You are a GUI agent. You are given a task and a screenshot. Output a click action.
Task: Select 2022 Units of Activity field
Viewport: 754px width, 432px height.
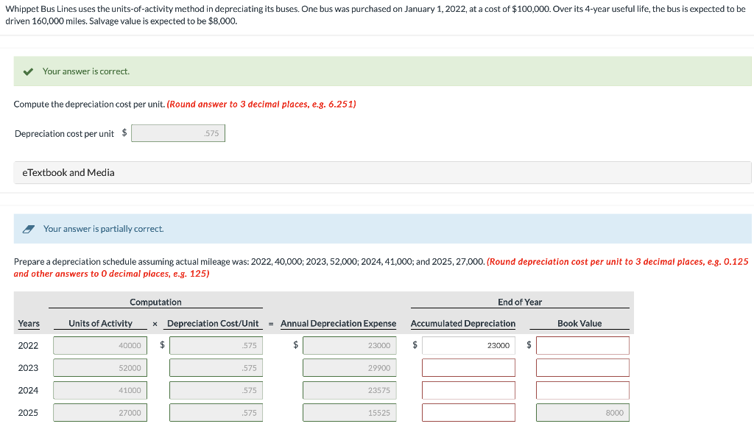(100, 345)
